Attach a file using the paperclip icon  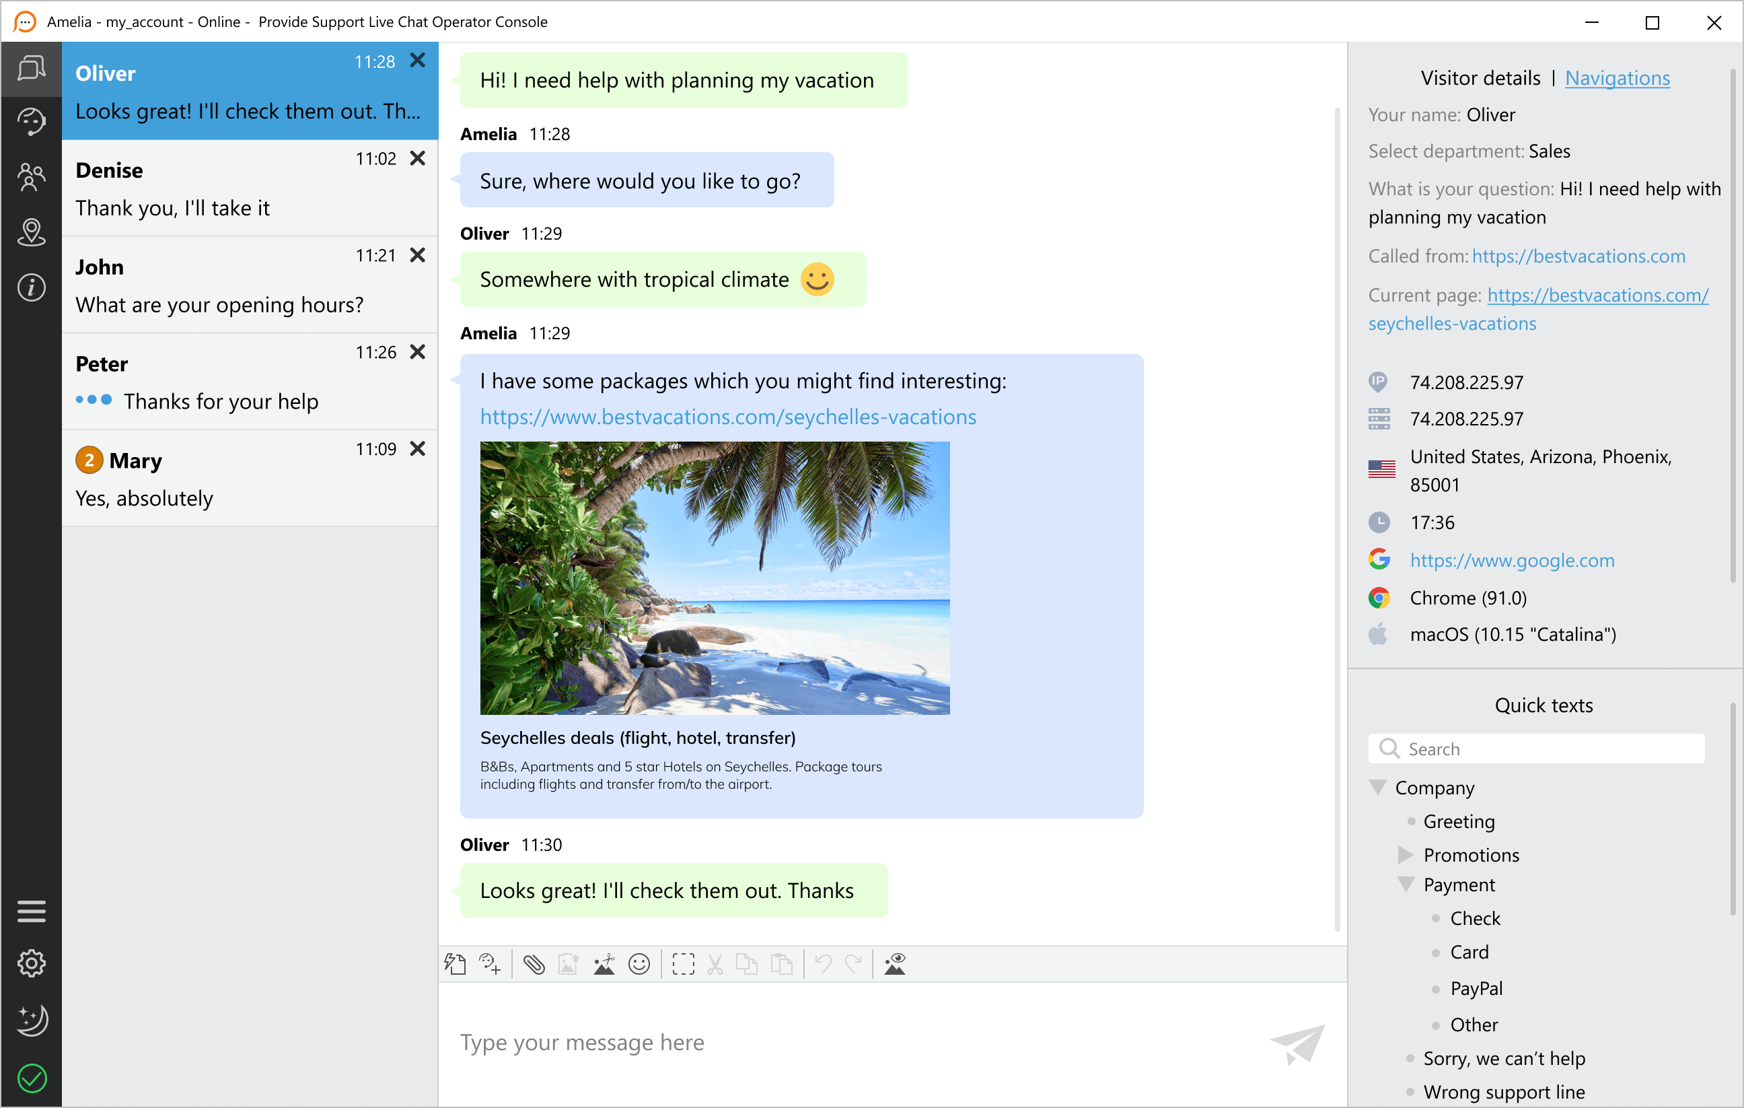point(534,964)
